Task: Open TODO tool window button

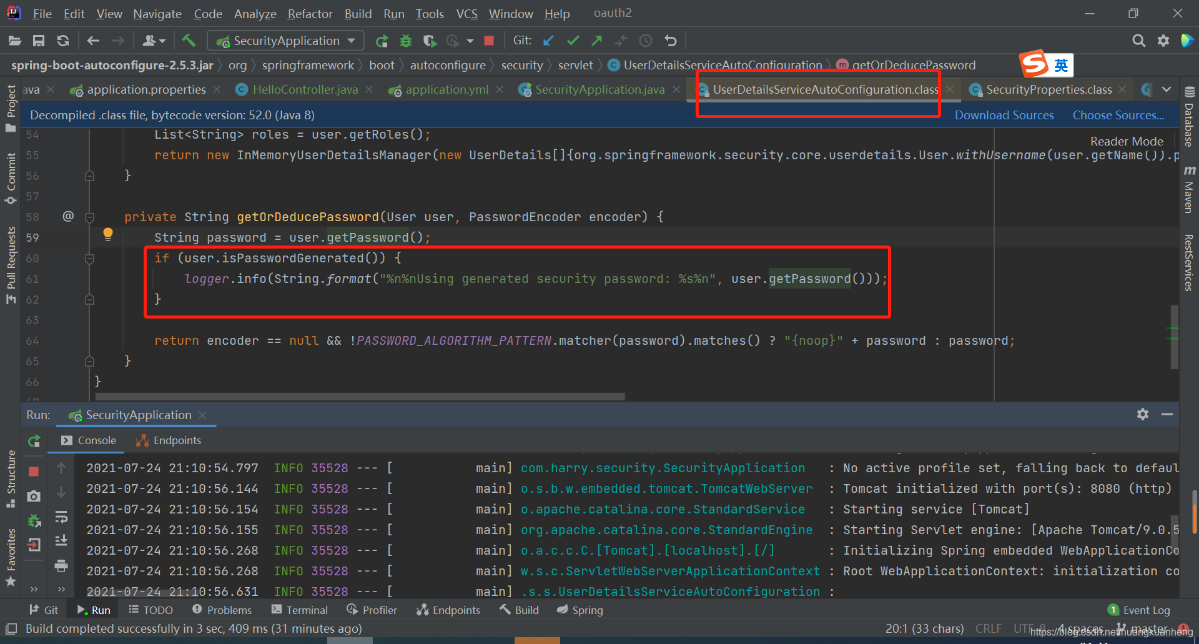Action: click(x=150, y=610)
